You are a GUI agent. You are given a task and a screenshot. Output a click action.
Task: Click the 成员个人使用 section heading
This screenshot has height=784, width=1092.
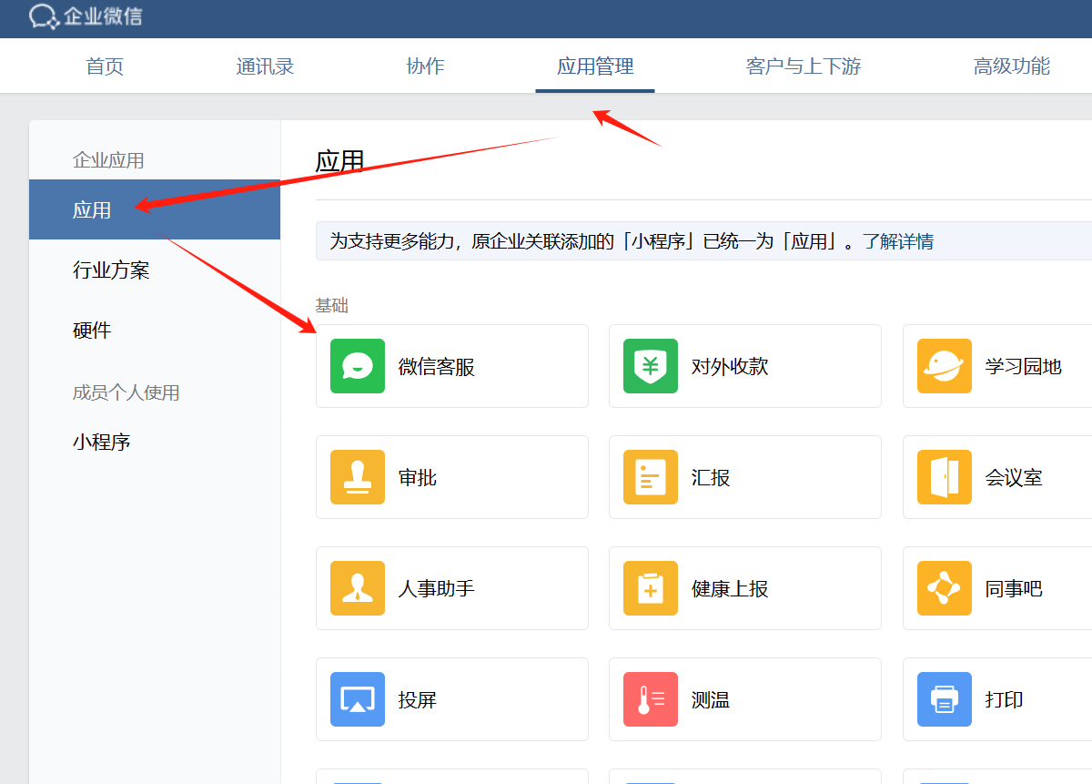pos(126,392)
